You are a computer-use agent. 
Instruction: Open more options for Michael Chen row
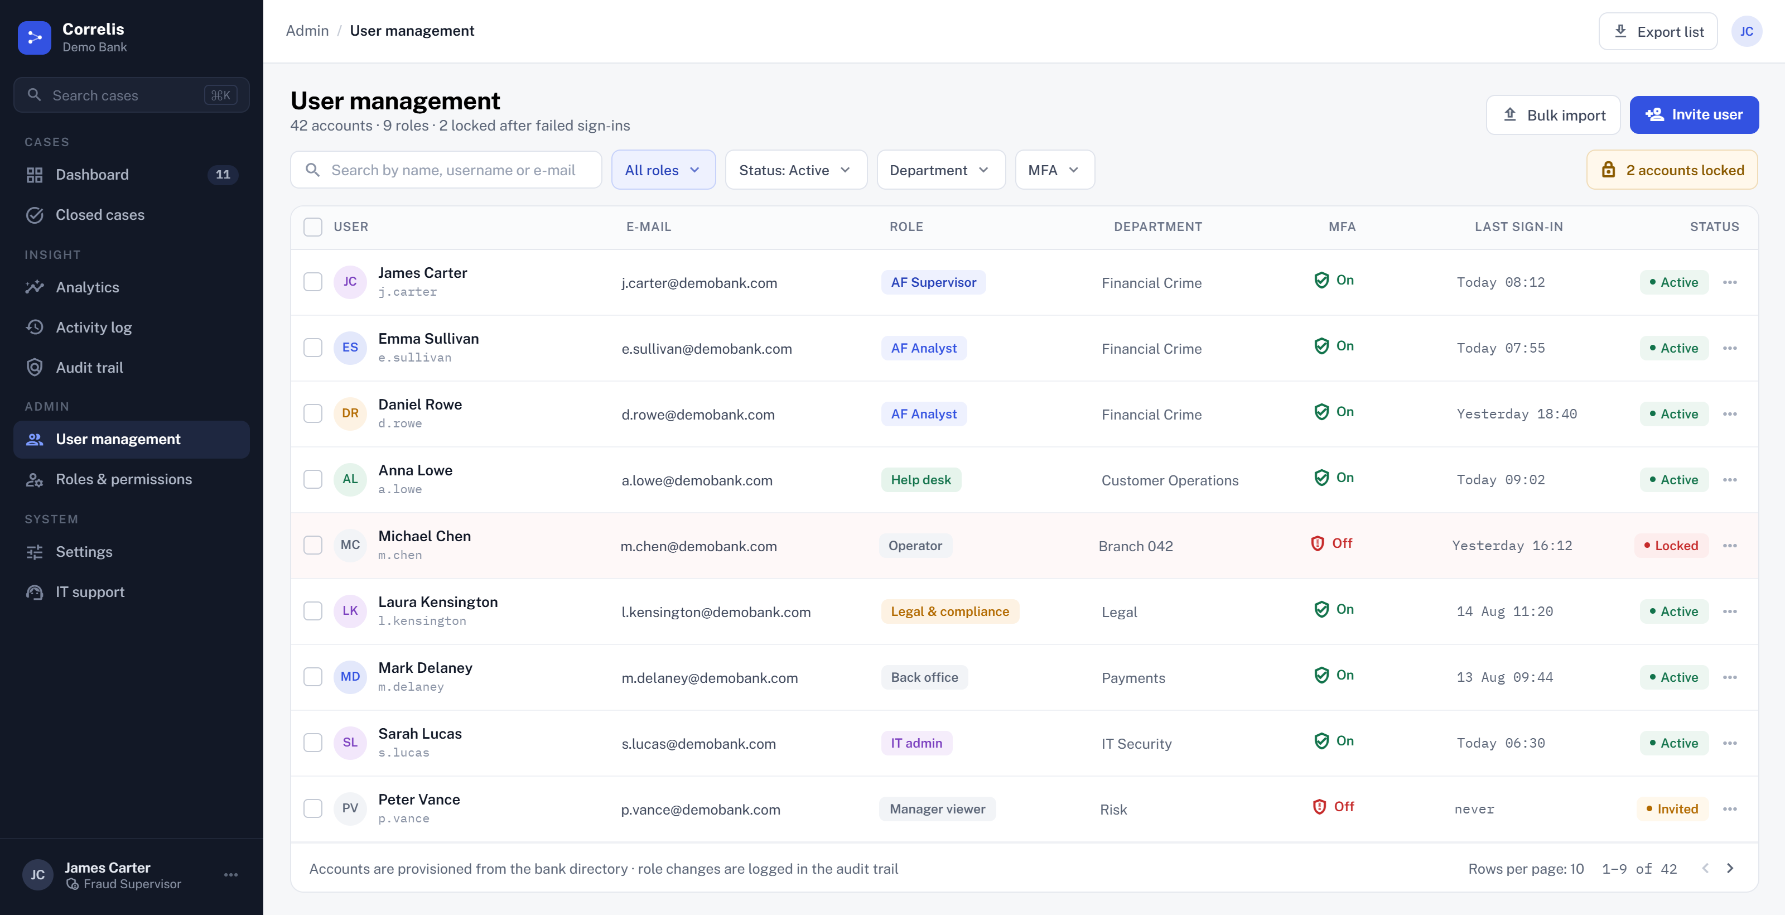pyautogui.click(x=1730, y=546)
